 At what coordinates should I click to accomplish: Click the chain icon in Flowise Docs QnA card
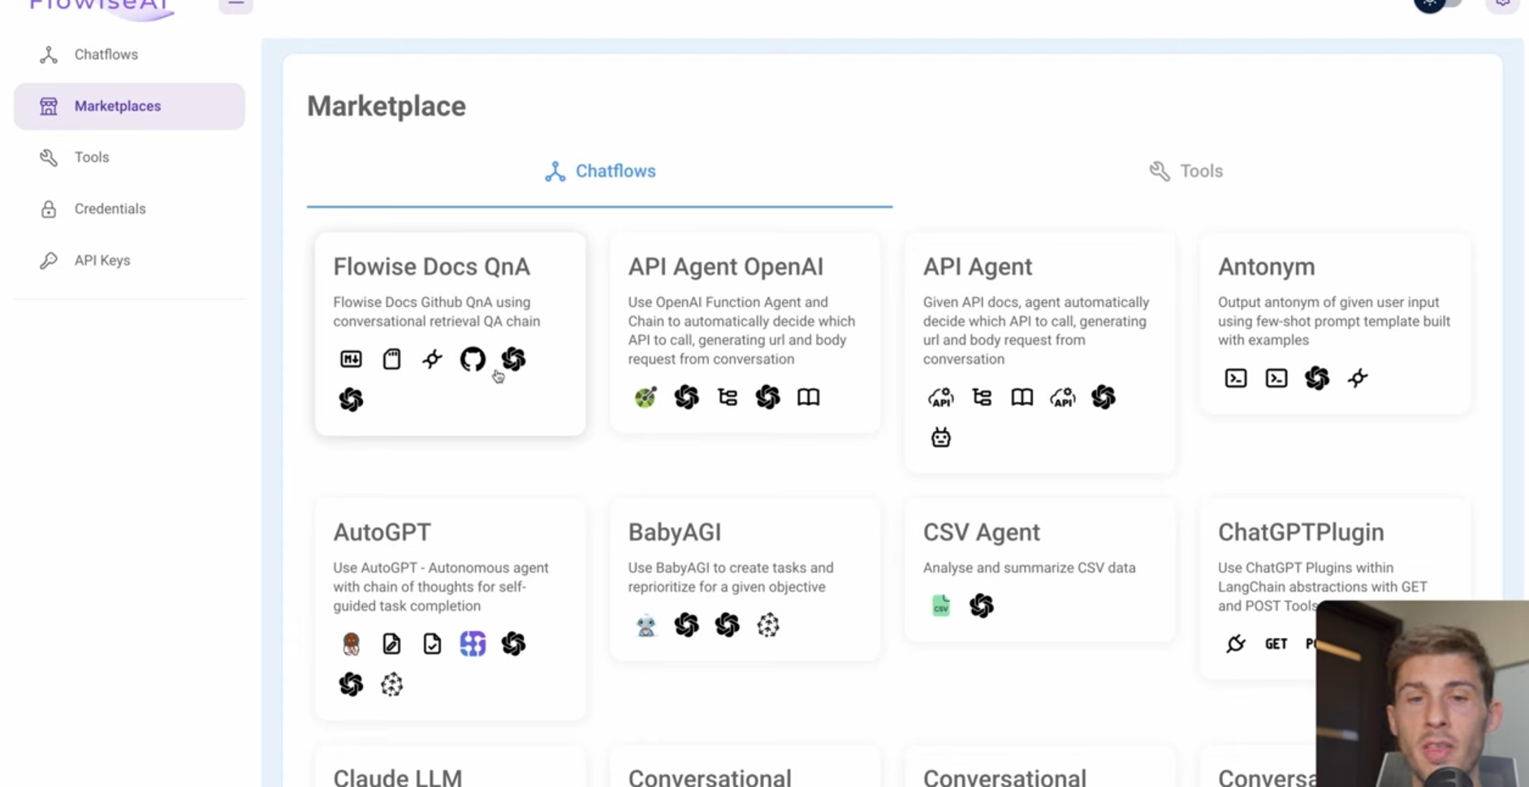(432, 359)
